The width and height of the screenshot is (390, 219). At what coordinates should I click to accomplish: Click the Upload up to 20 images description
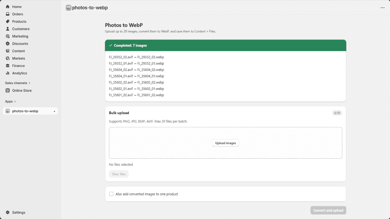pyautogui.click(x=160, y=31)
